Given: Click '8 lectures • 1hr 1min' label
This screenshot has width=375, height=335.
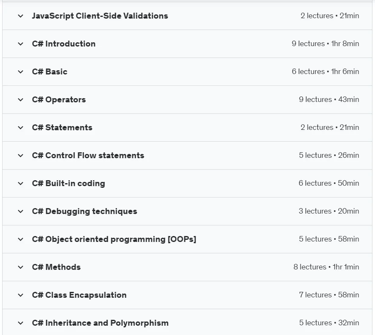Looking at the screenshot, I should pos(326,267).
